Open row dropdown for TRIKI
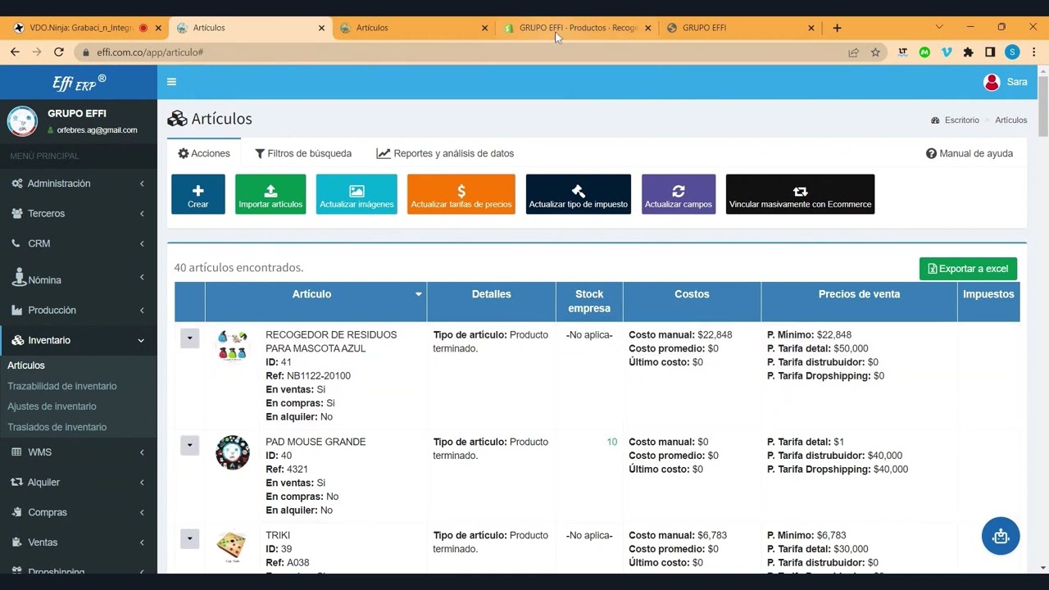 pyautogui.click(x=189, y=538)
